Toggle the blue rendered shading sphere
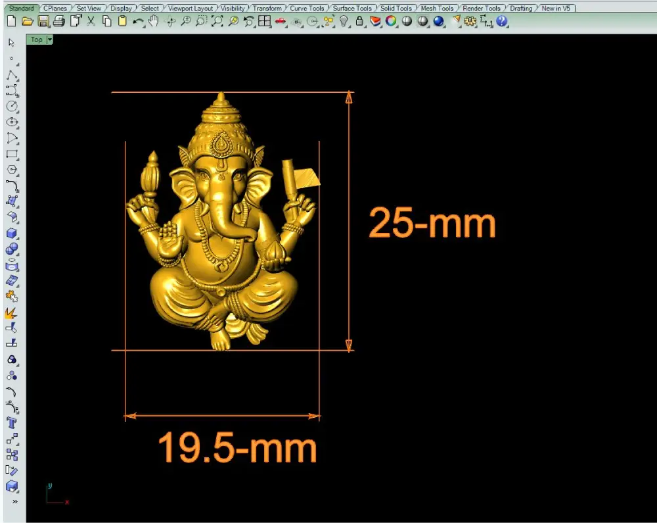The height and width of the screenshot is (523, 657). [x=438, y=21]
